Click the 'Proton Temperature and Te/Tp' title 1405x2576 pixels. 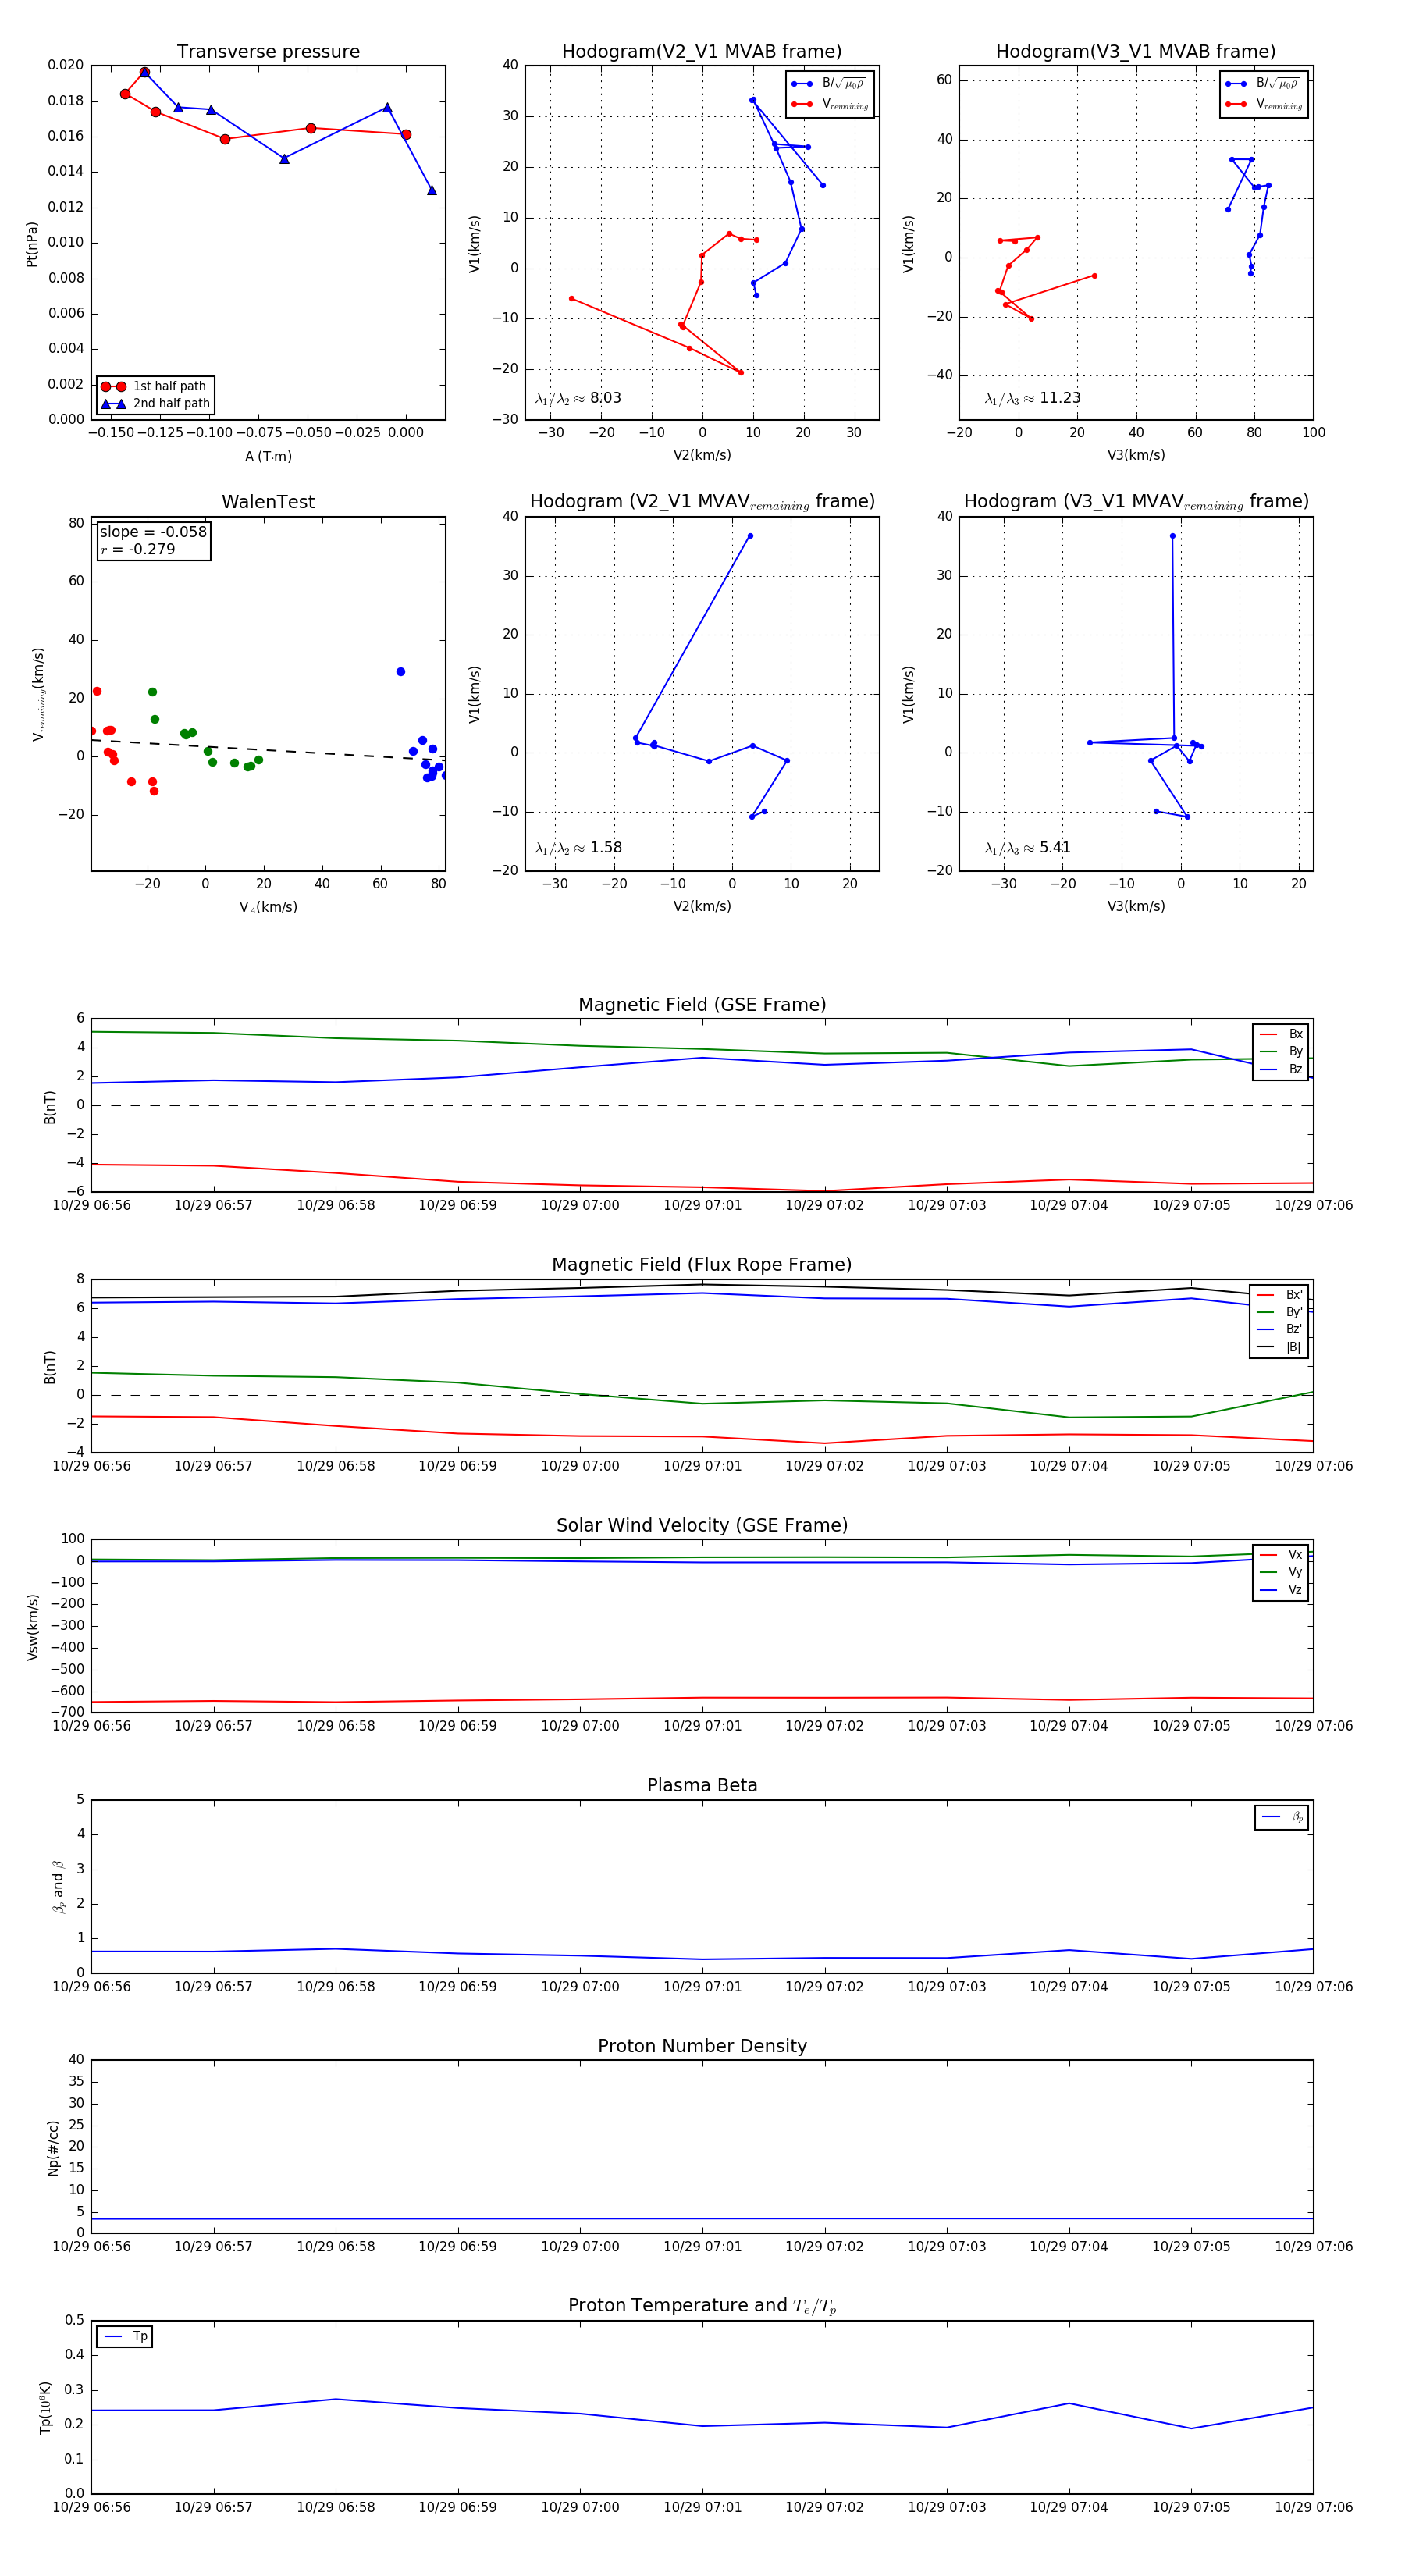[702, 2306]
